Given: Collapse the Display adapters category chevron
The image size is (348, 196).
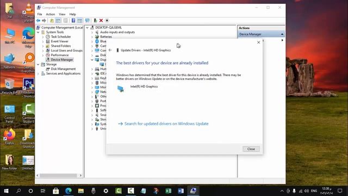Looking at the screenshot, I should tap(92, 60).
